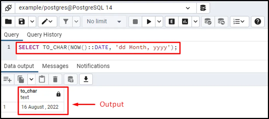The image size is (269, 119).
Task: Open the database connection dropdown
Action: click(x=187, y=8)
